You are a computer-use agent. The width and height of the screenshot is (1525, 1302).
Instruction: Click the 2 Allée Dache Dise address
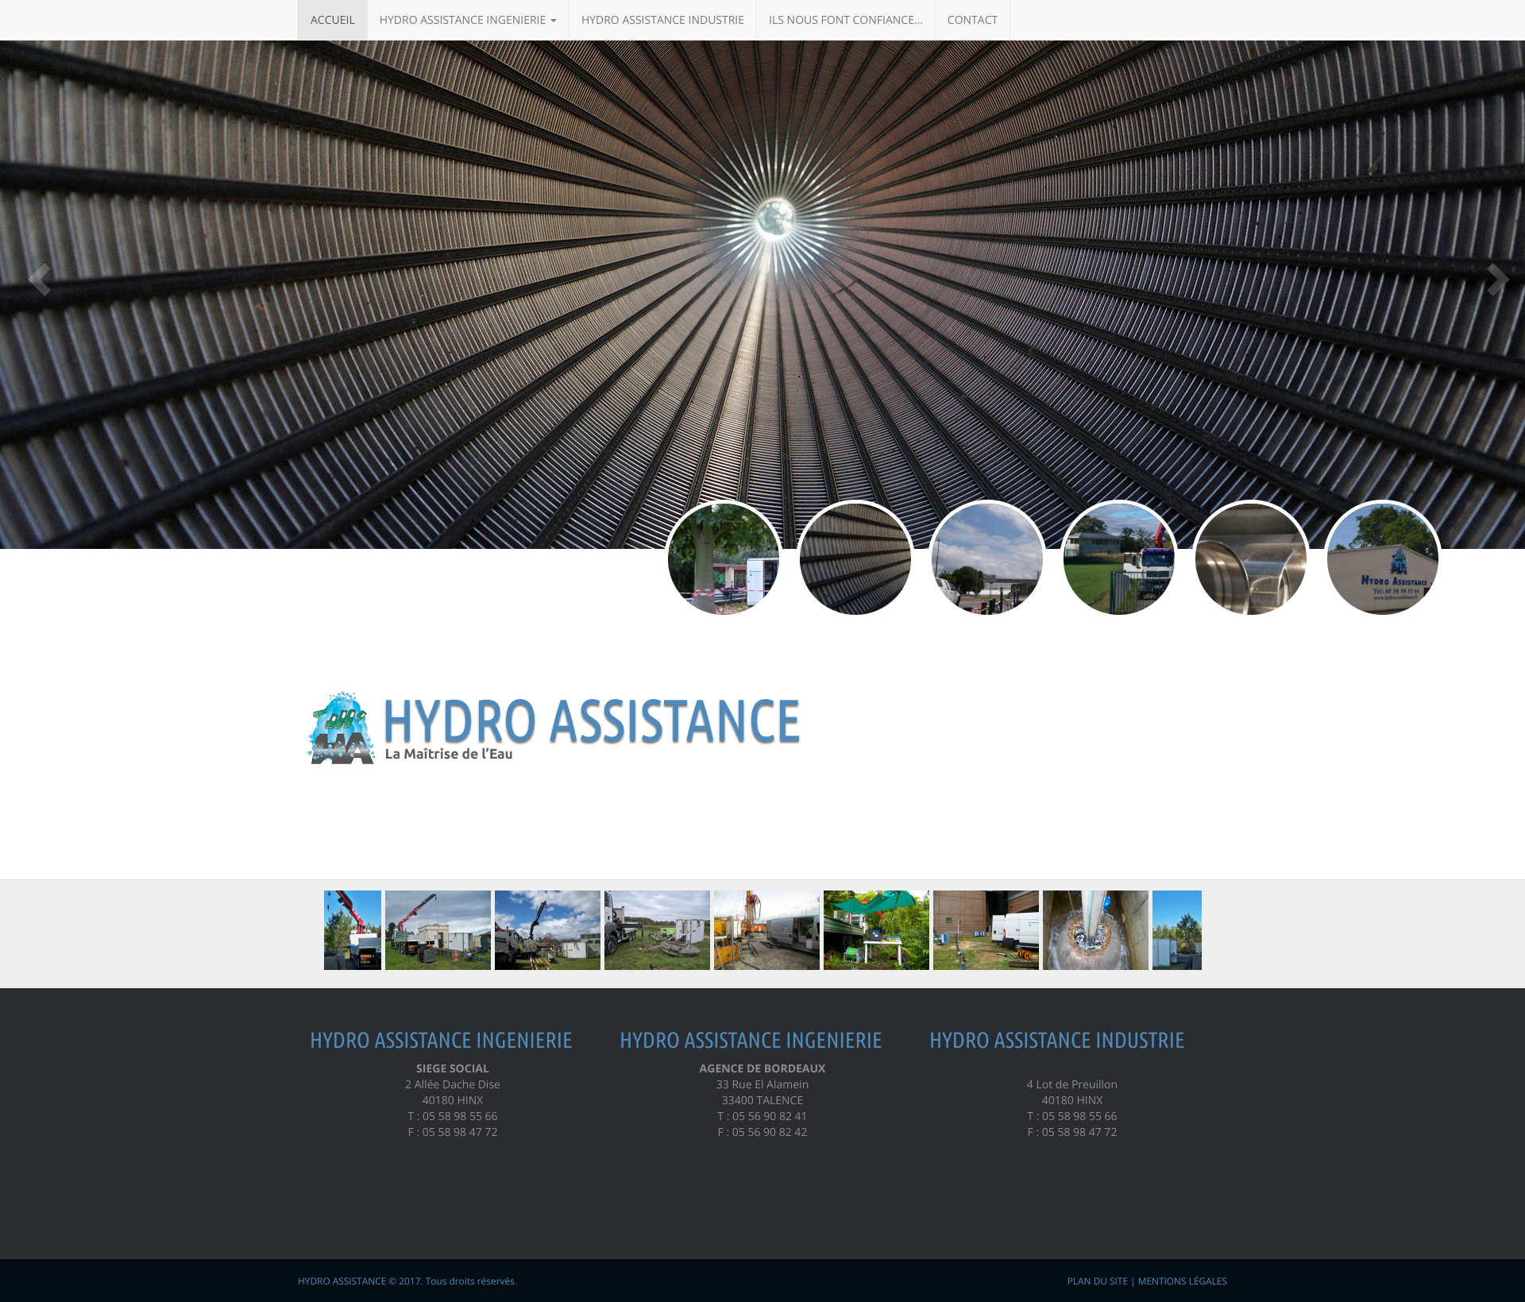[x=453, y=1084]
